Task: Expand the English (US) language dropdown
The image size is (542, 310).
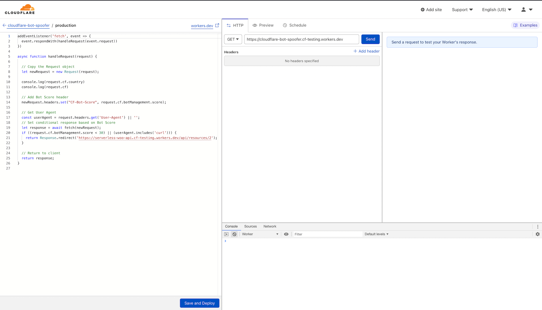Action: pos(497,10)
